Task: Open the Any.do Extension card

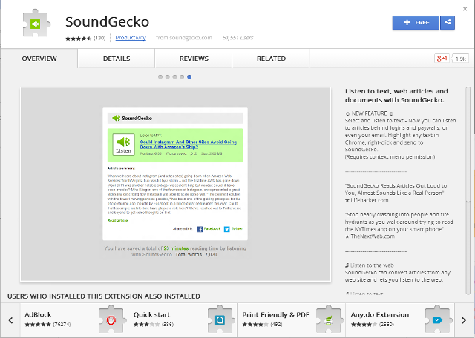Action: 400,320
